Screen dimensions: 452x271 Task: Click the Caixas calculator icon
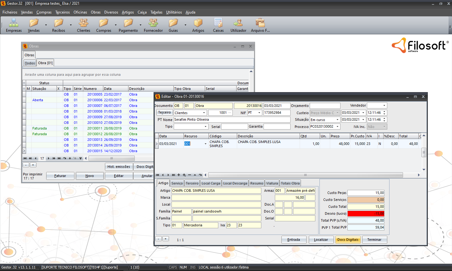(x=218, y=23)
